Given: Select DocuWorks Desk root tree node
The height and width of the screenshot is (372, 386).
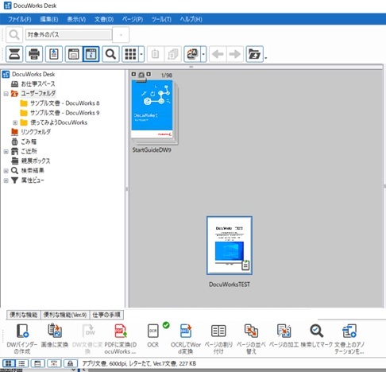Looking at the screenshot, I should (33, 74).
